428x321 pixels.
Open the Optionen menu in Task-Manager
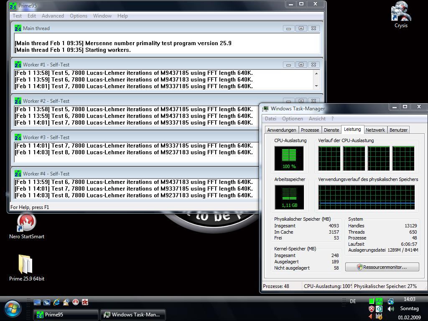(x=292, y=119)
